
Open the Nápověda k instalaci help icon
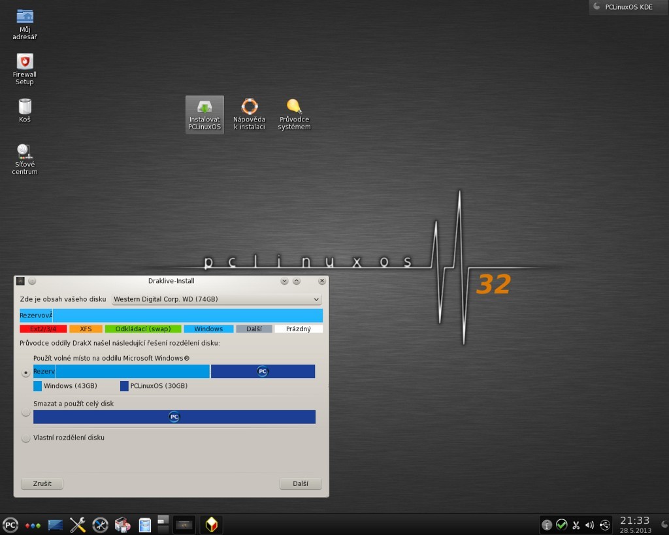[250, 115]
